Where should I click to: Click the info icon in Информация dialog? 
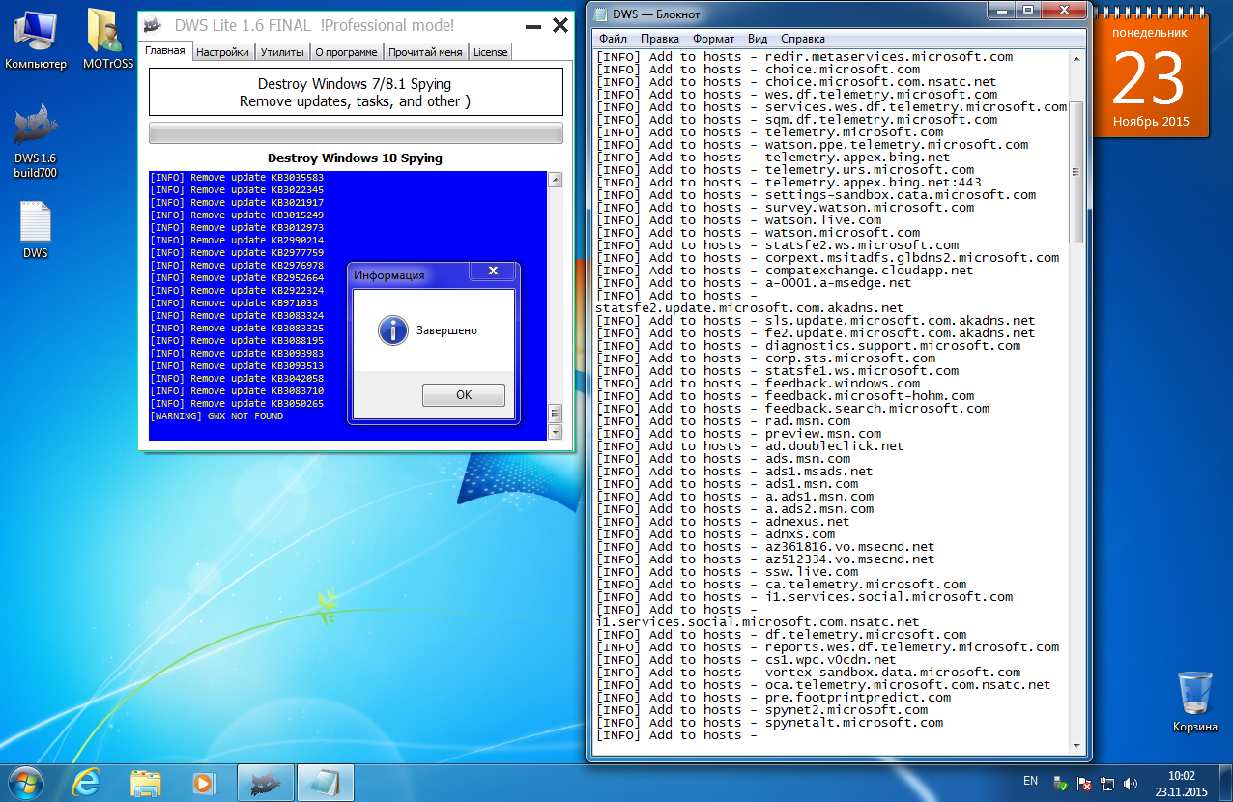(x=392, y=329)
